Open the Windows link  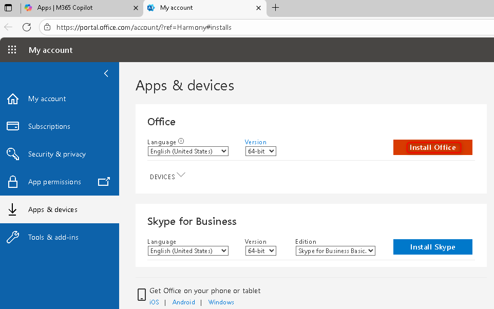(221, 302)
